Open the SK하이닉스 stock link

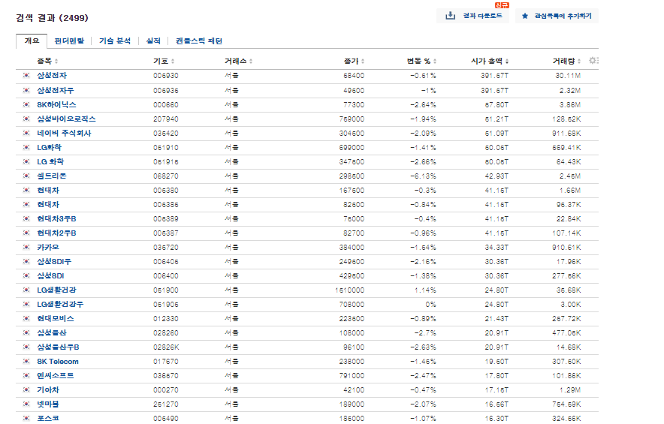56,104
